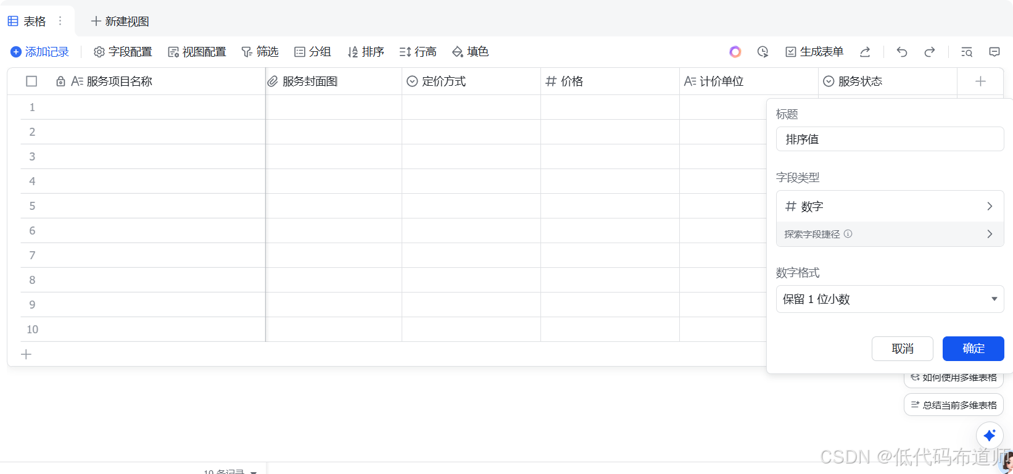The width and height of the screenshot is (1013, 474).
Task: Click the attachment icon on 服务封面图 header
Action: pyautogui.click(x=272, y=81)
